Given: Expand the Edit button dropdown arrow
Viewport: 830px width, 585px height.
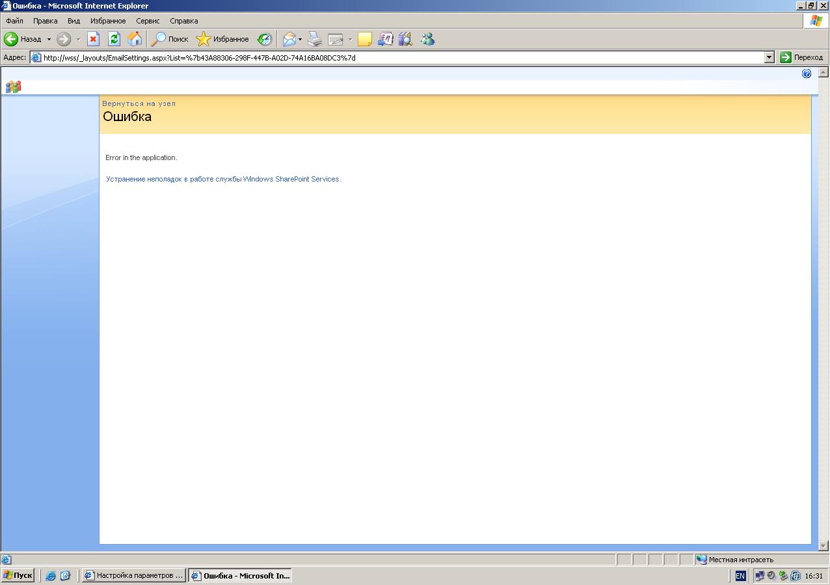Looking at the screenshot, I should [x=350, y=39].
